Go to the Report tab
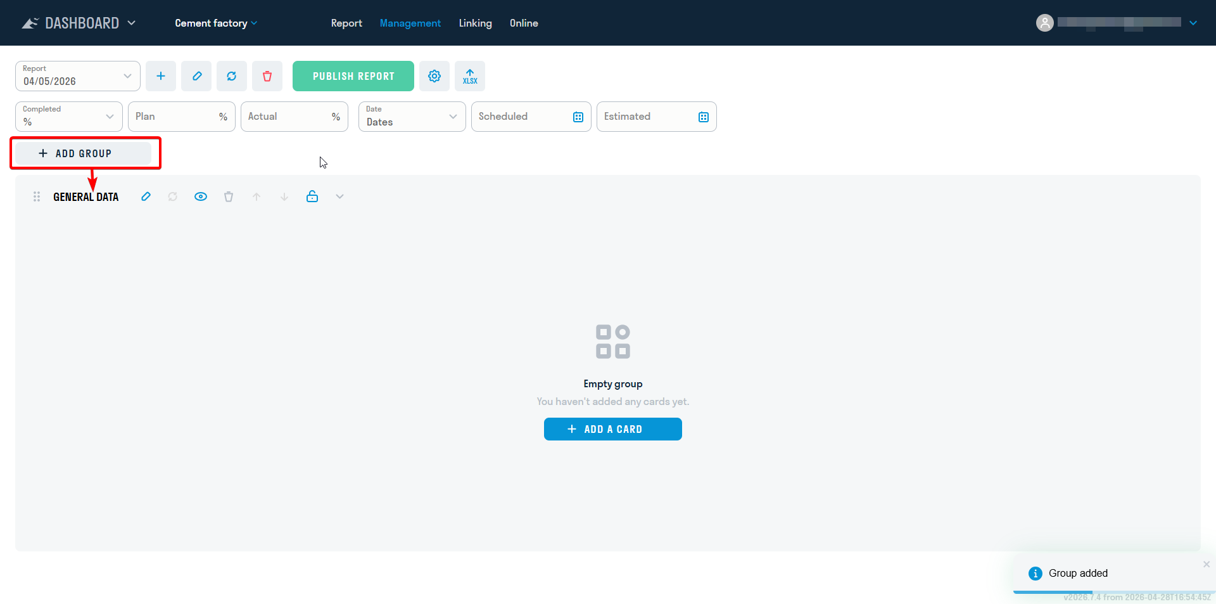 [x=346, y=23]
